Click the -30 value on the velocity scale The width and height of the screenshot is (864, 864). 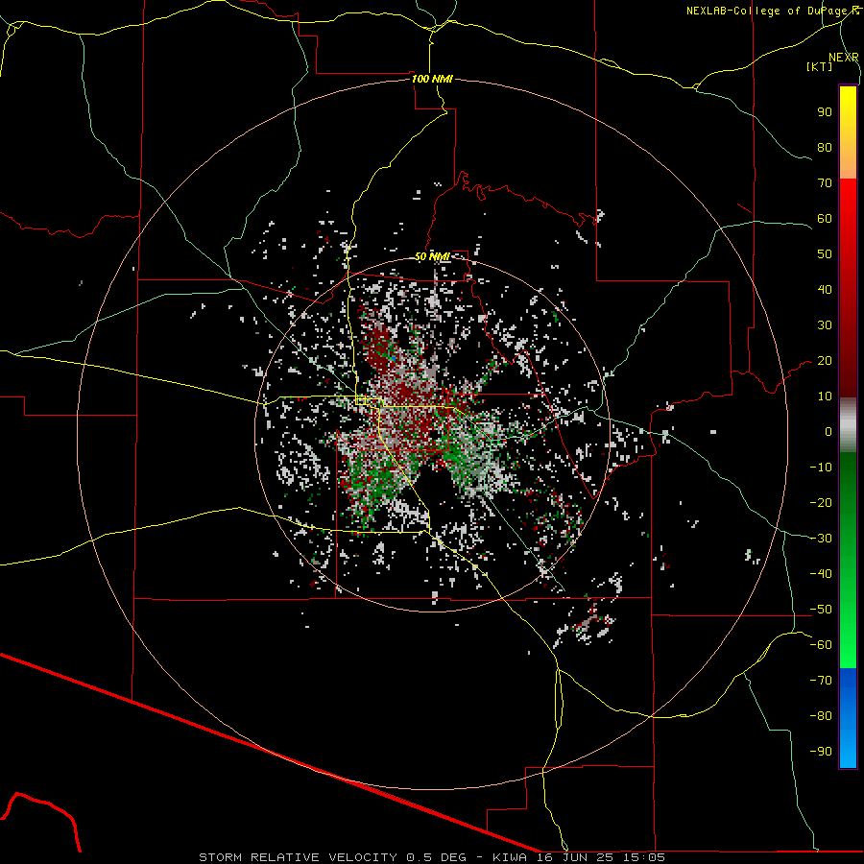(821, 539)
